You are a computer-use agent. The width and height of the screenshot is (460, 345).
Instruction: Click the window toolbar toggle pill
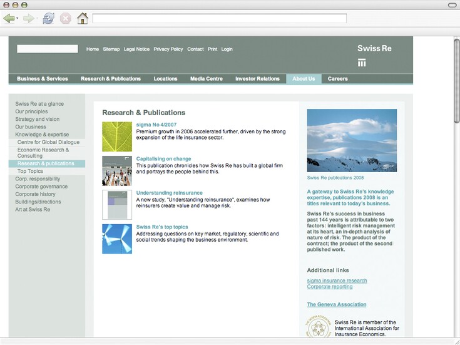pyautogui.click(x=452, y=5)
